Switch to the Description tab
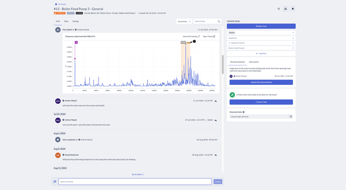 point(254,62)
